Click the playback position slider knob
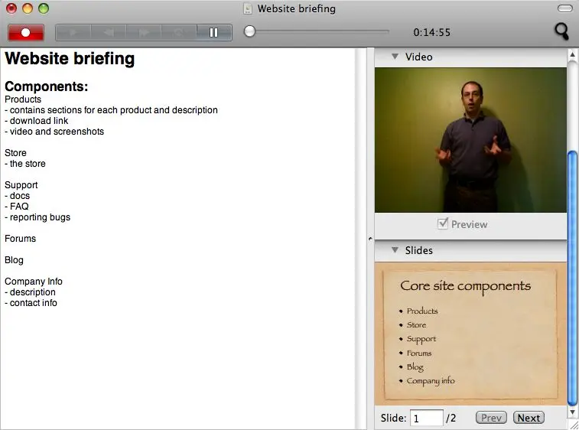579x430 pixels. pos(249,31)
